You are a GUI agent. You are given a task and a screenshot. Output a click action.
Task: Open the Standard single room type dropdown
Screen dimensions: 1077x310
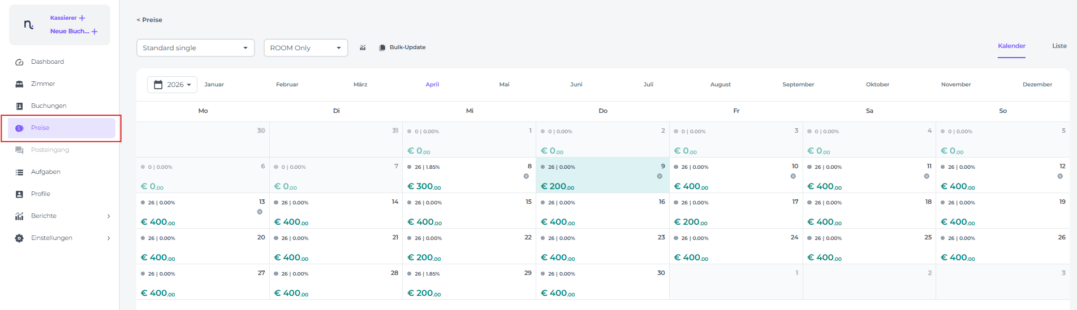coord(195,48)
